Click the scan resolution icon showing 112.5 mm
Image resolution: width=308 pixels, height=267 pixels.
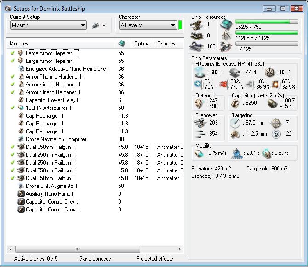235,134
